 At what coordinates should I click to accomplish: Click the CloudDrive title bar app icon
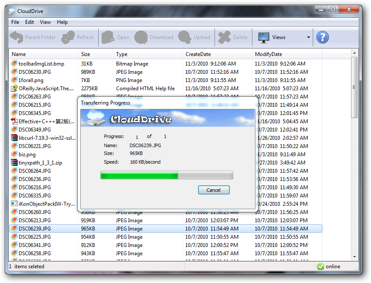click(12, 11)
